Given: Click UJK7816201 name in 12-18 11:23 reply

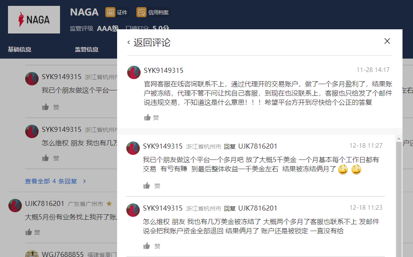Looking at the screenshot, I should 258,208.
